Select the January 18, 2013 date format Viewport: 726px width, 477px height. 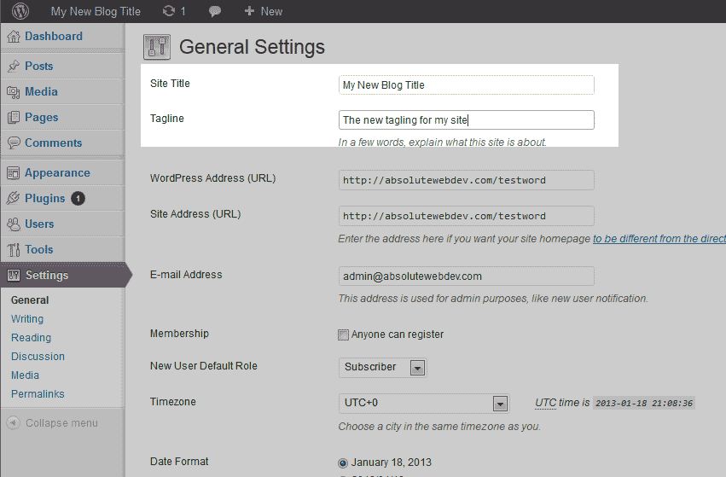point(343,462)
